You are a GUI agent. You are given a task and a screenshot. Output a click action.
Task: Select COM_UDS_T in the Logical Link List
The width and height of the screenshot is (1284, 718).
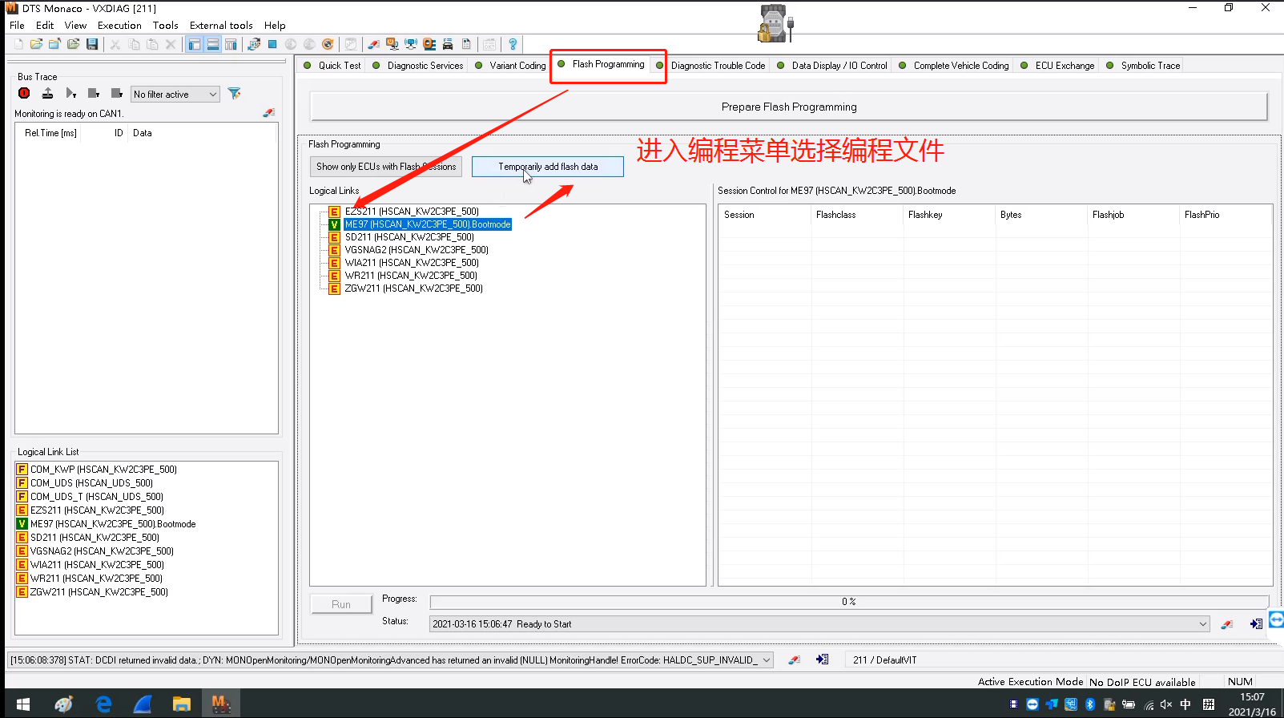[97, 497]
